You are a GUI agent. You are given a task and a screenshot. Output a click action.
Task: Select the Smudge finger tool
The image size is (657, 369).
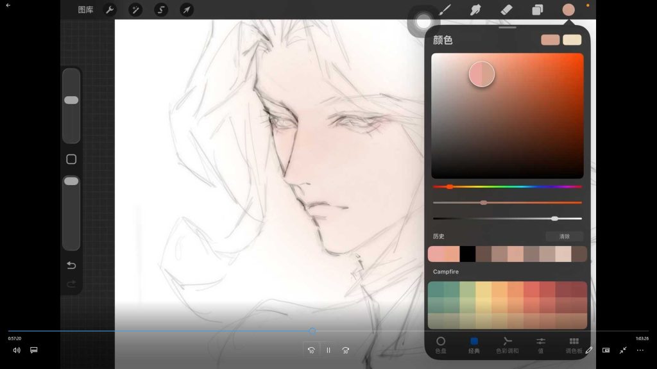click(475, 10)
